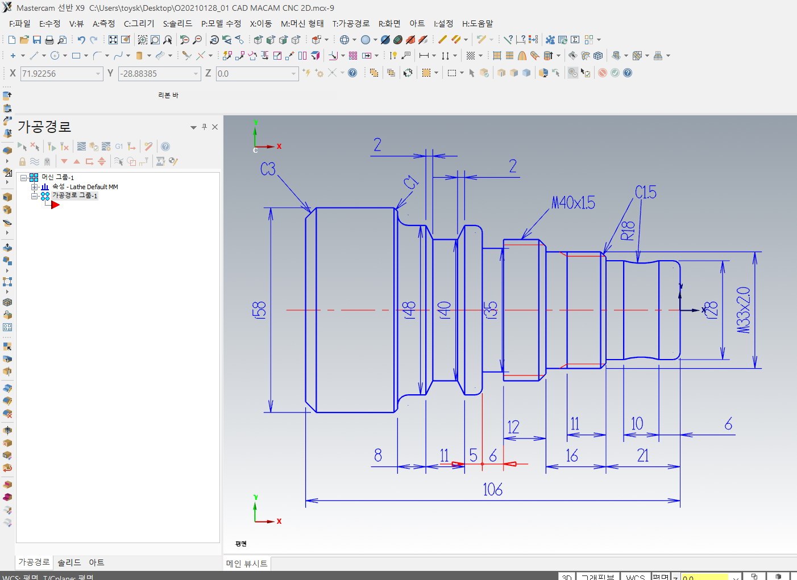Open the F:파일 menu
The height and width of the screenshot is (580, 797).
[x=20, y=23]
